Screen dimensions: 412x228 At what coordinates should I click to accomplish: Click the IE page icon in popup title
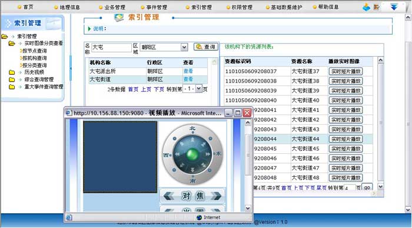tap(69, 113)
